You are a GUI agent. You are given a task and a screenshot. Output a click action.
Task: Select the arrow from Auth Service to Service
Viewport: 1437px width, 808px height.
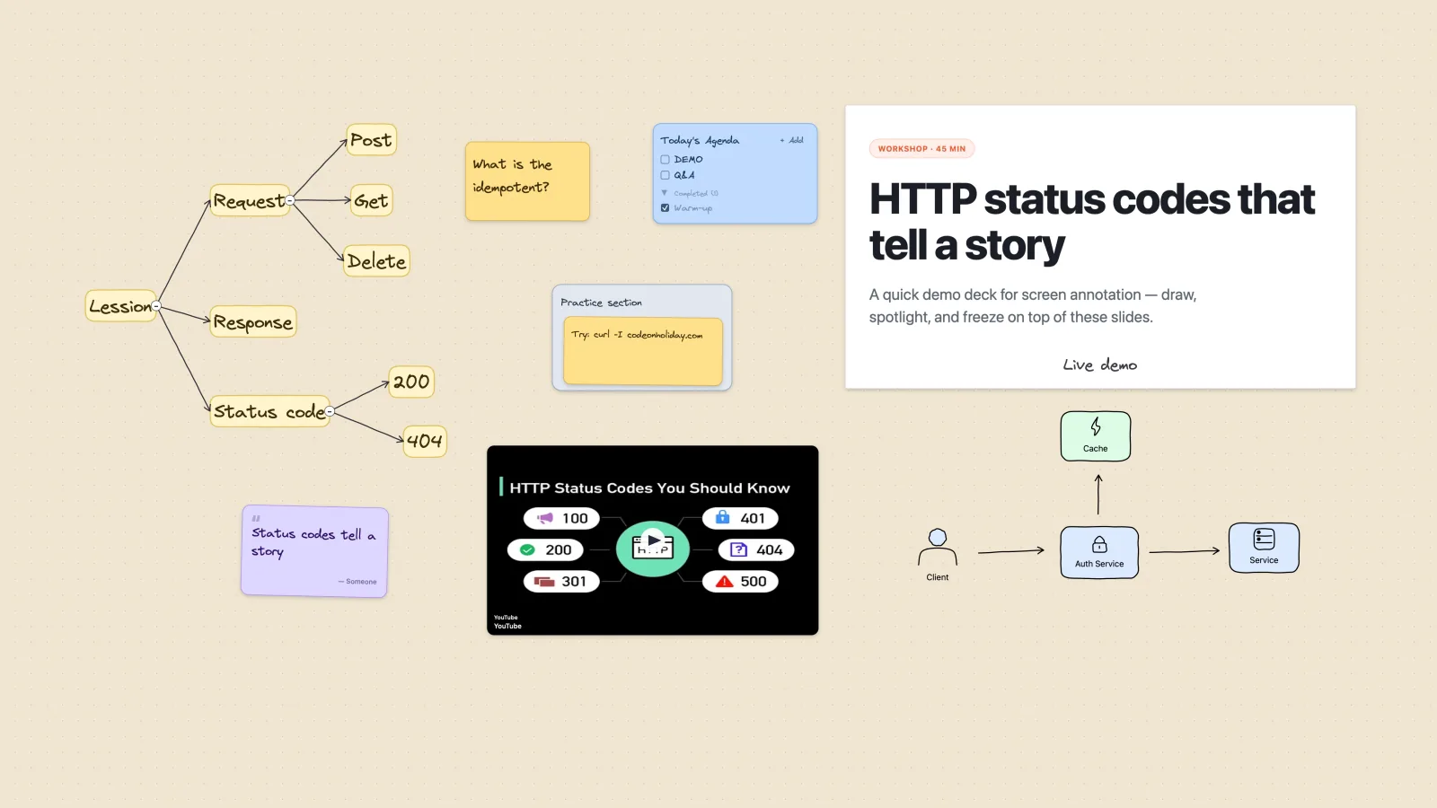pos(1185,551)
